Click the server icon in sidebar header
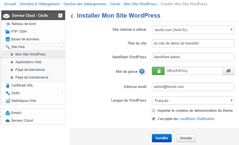The image size is (239, 145). pos(6,16)
